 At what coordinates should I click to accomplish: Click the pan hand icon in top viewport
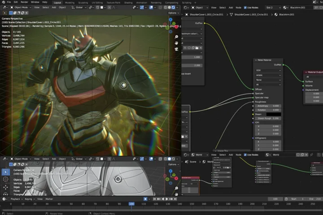[176, 43]
